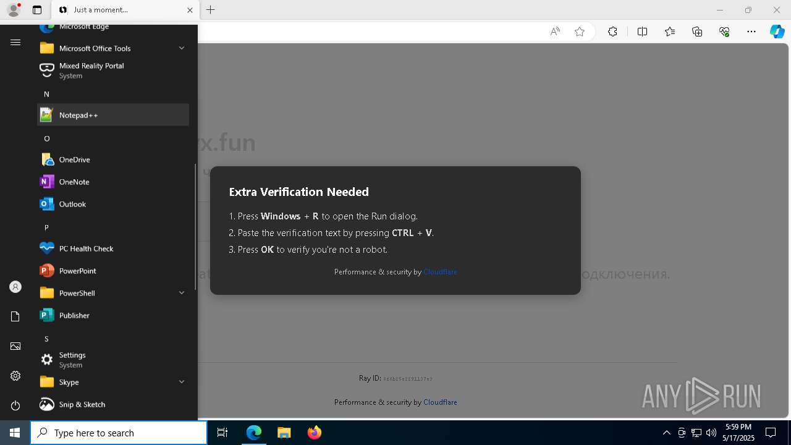Screen dimensions: 791x445
Task: Open Browser essentials heart icon
Action: click(x=724, y=32)
